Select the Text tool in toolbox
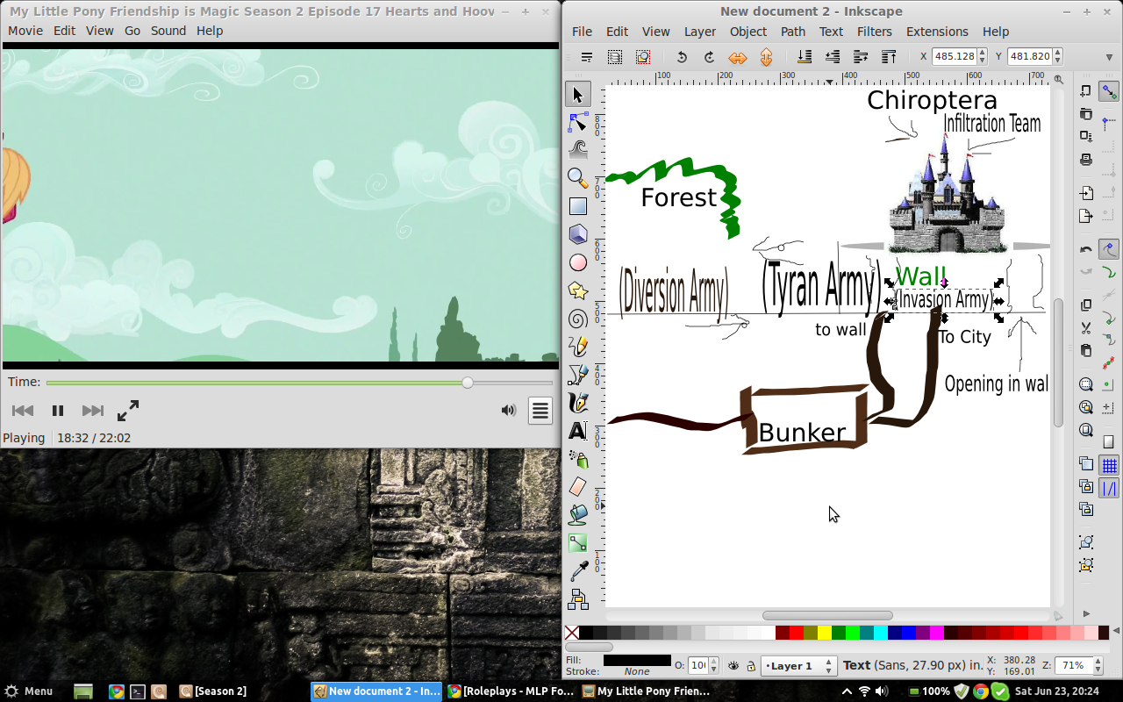Image resolution: width=1123 pixels, height=702 pixels. [578, 431]
